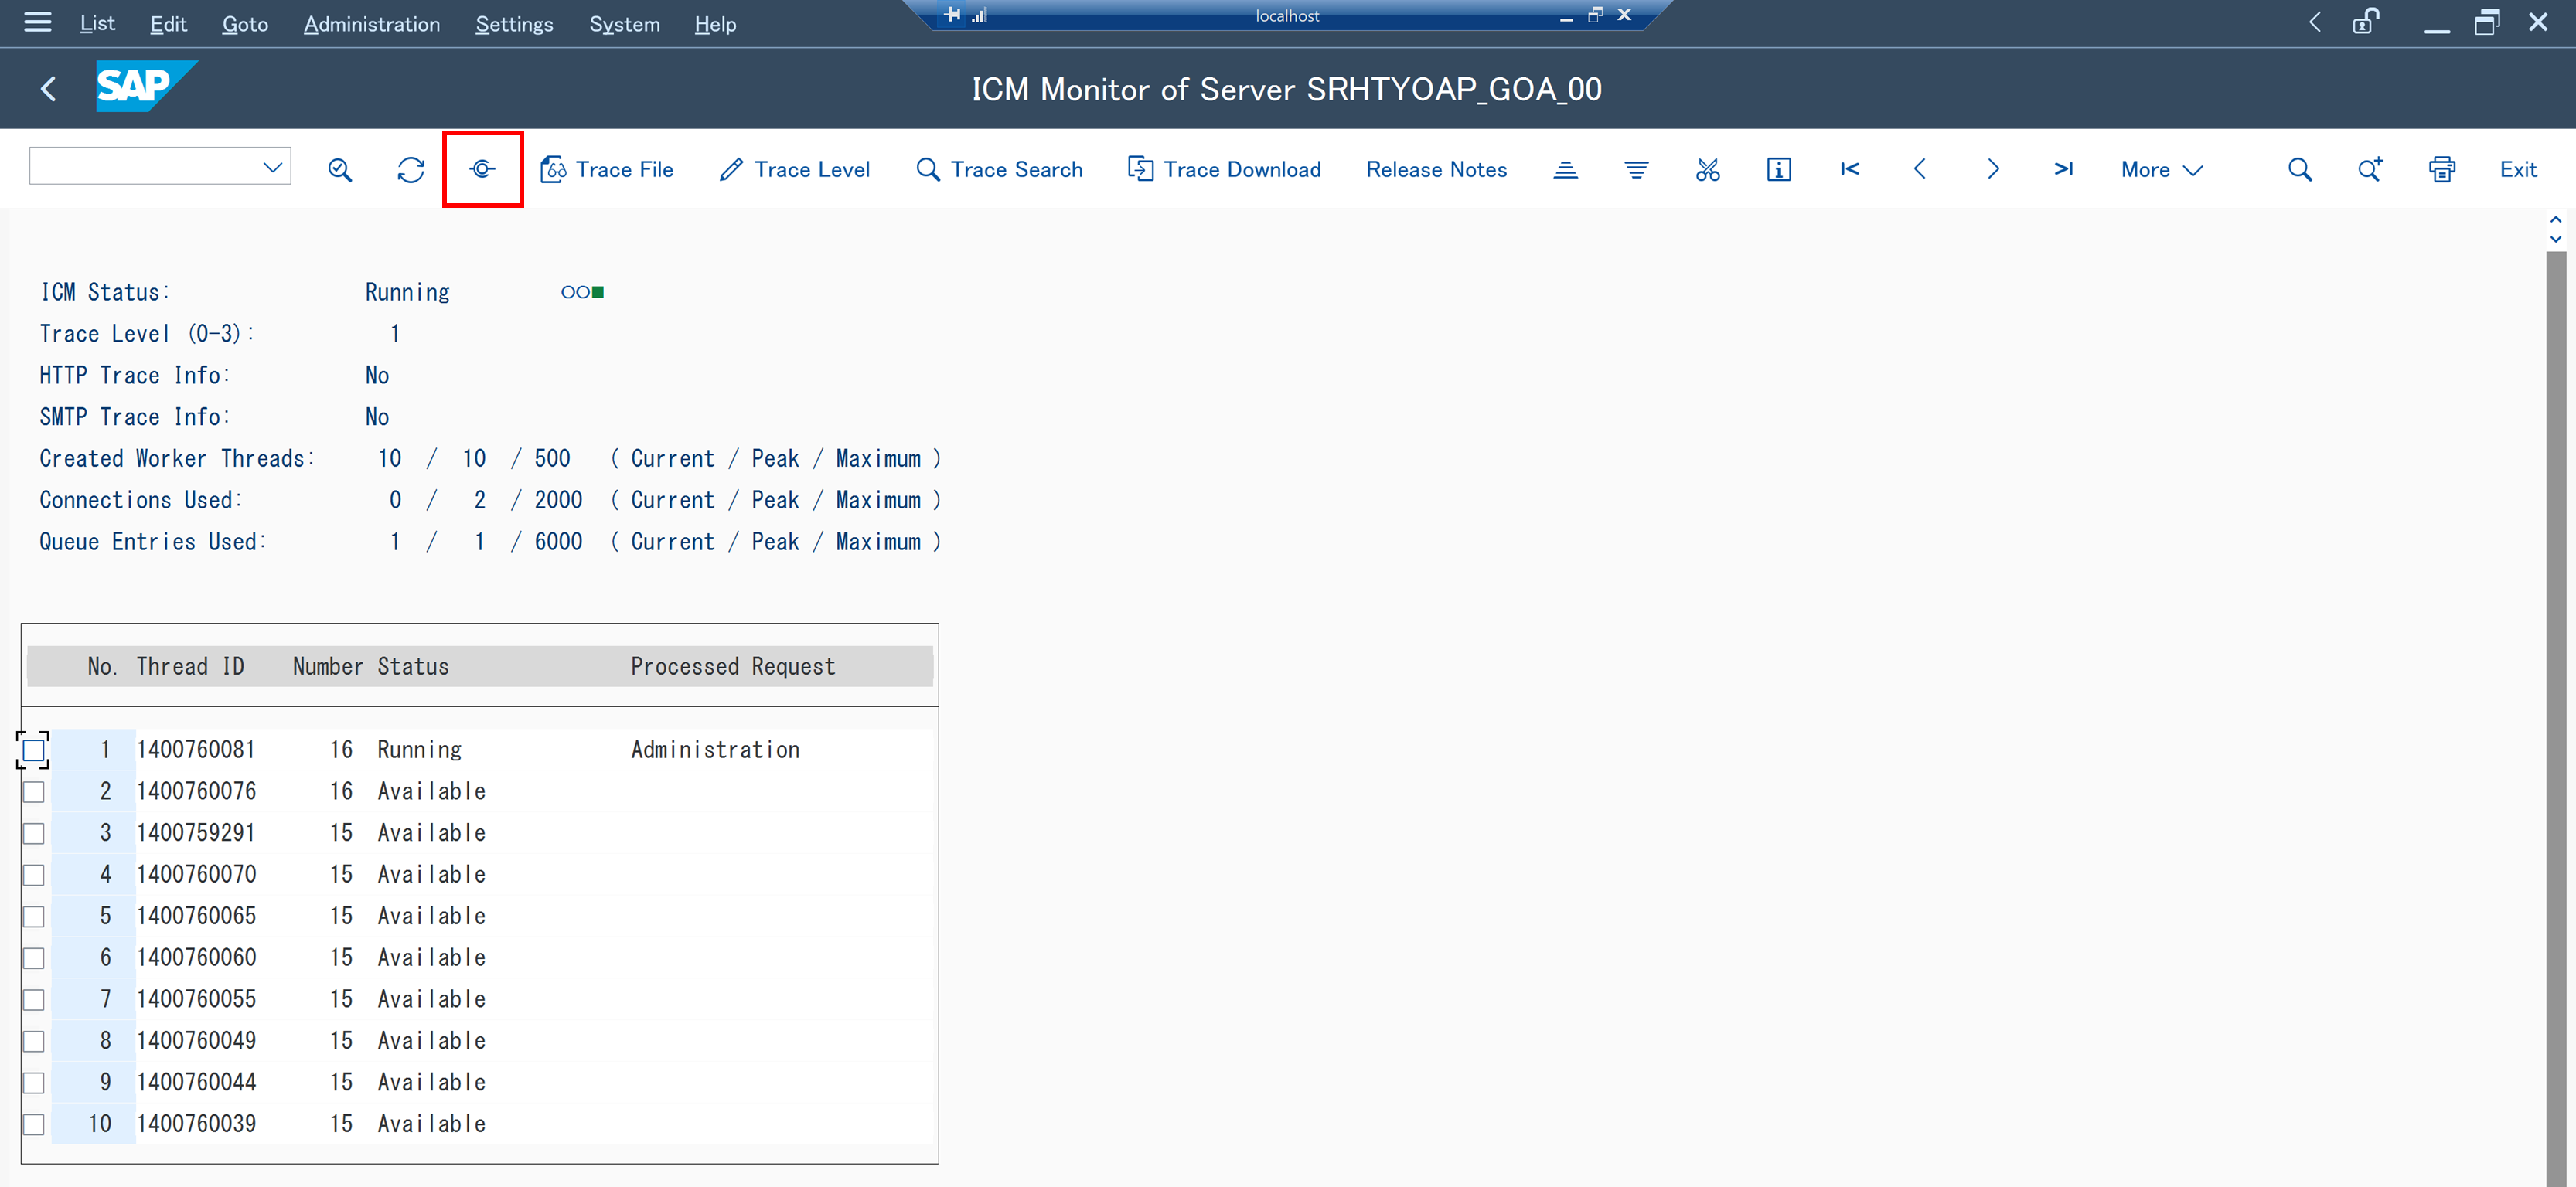Tick checkbox for thread row 5
This screenshot has height=1187, width=2576.
pos(34,917)
